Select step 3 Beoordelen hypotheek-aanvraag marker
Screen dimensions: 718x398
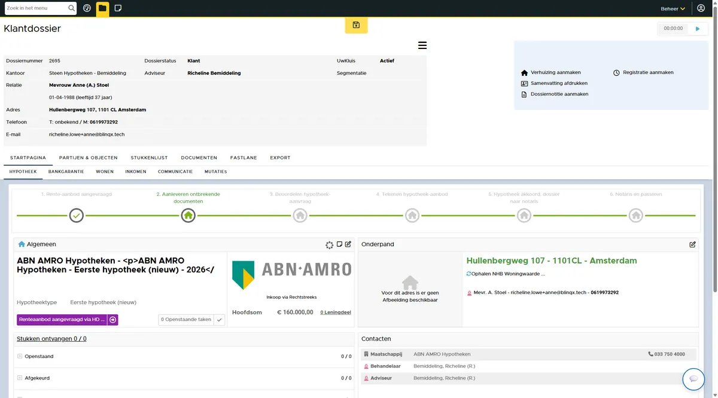[x=300, y=215]
